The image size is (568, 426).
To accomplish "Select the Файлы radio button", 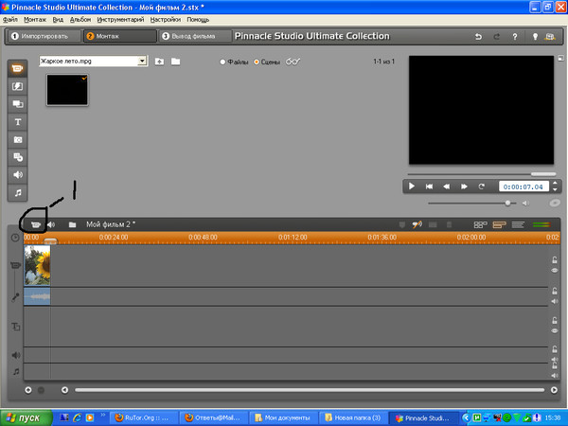I will click(222, 62).
